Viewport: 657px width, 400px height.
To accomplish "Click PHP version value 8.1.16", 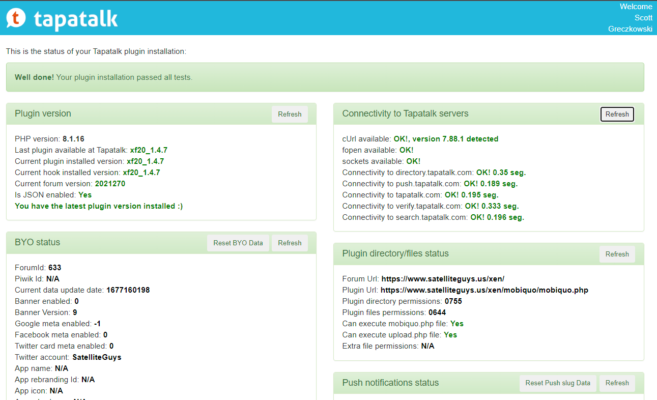I will [x=73, y=139].
